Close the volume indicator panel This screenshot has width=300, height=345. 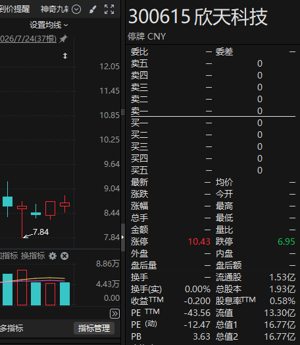(64, 256)
